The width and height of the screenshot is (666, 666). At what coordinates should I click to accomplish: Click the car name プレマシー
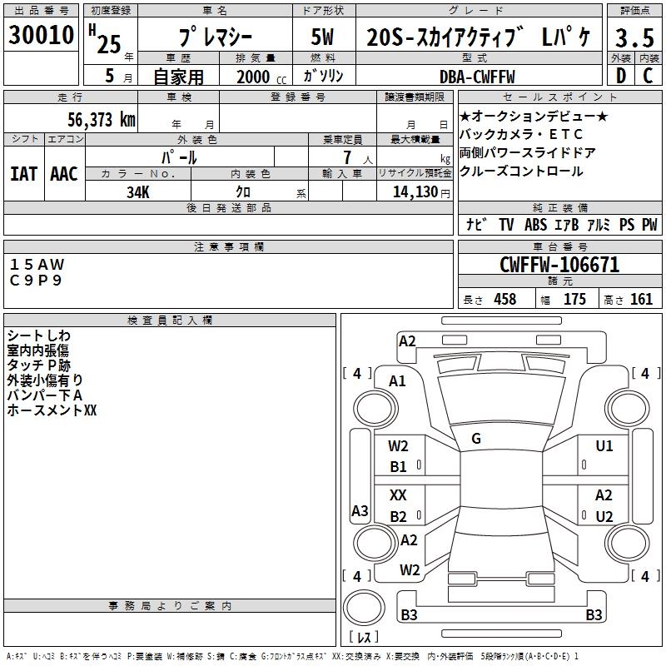(x=216, y=37)
